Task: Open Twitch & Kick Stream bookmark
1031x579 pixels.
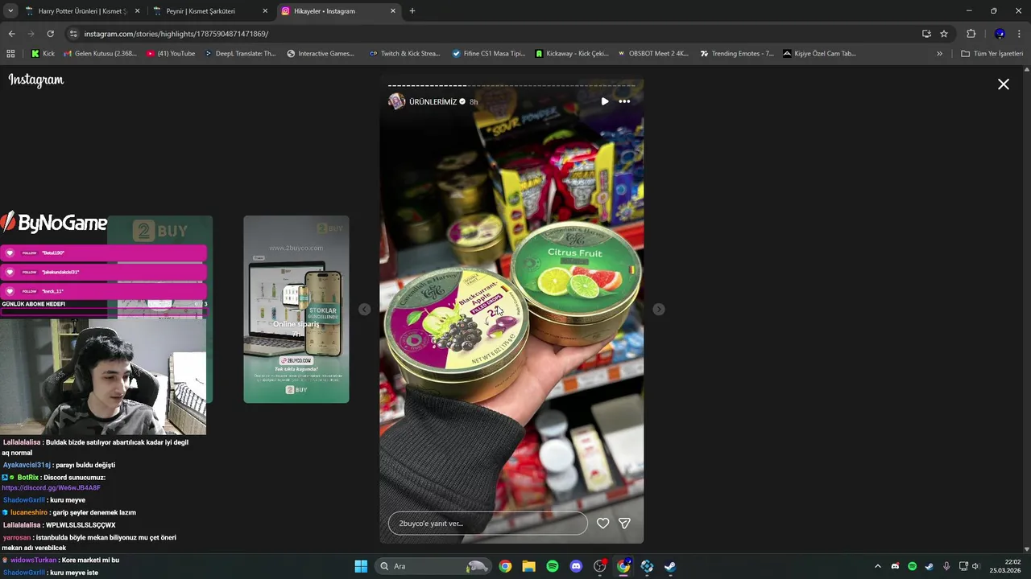Action: pyautogui.click(x=404, y=54)
